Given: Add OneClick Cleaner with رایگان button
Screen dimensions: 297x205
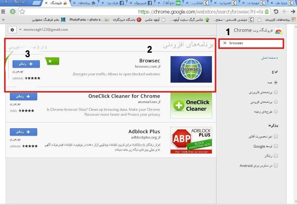Looking at the screenshot, I should (x=23, y=97).
